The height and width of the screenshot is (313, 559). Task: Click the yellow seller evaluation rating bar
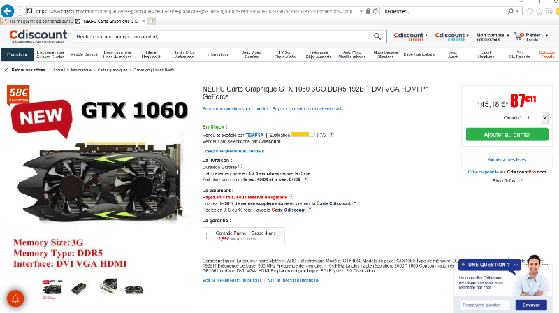point(303,135)
